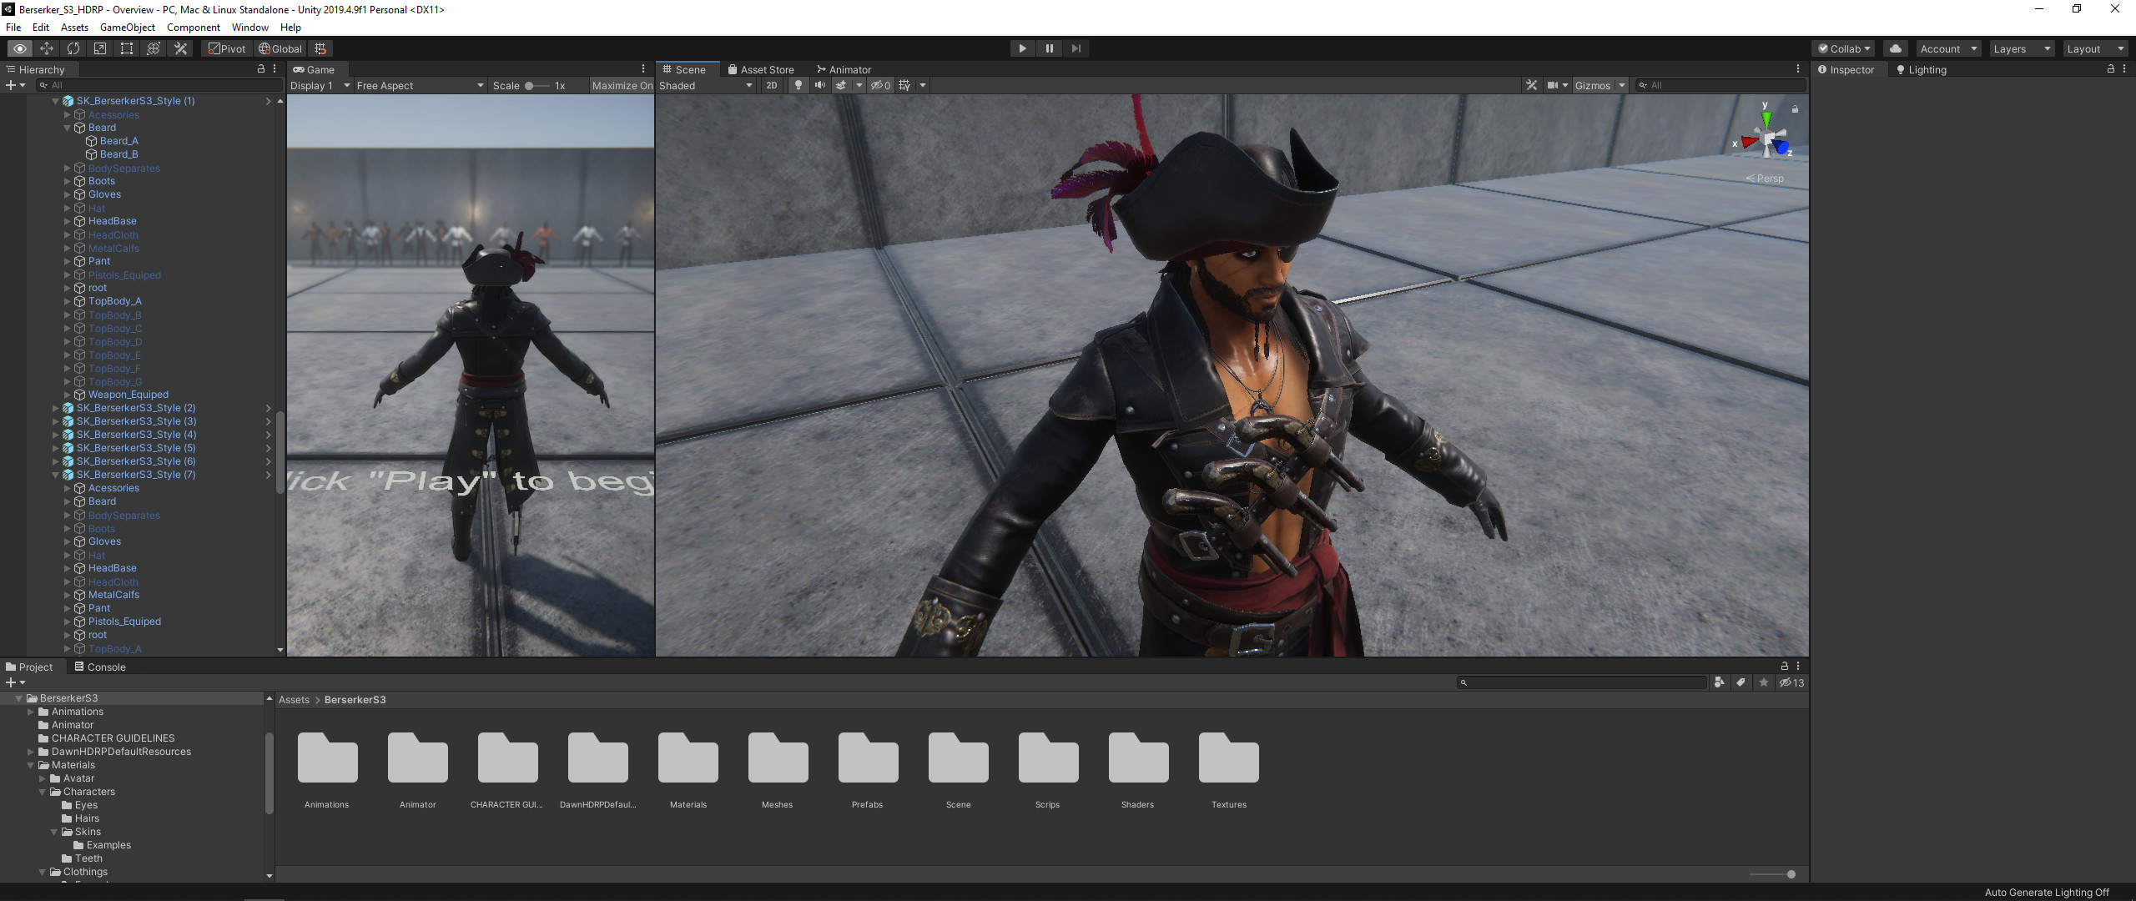Image resolution: width=2136 pixels, height=901 pixels.
Task: Focus the Project search field
Action: [x=1582, y=682]
